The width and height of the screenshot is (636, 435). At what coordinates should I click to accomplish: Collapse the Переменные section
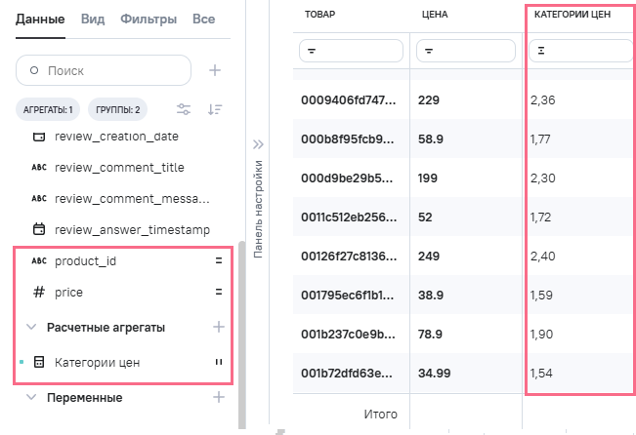(31, 398)
